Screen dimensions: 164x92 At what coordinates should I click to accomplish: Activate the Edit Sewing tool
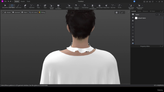point(69,6)
